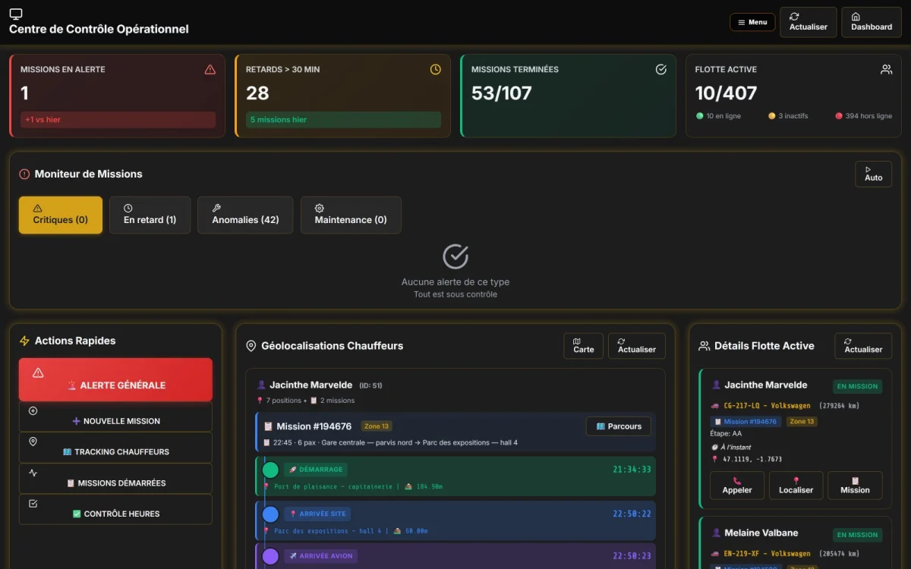Open Contrôle Heures
Screen dimensions: 911x569
point(115,510)
